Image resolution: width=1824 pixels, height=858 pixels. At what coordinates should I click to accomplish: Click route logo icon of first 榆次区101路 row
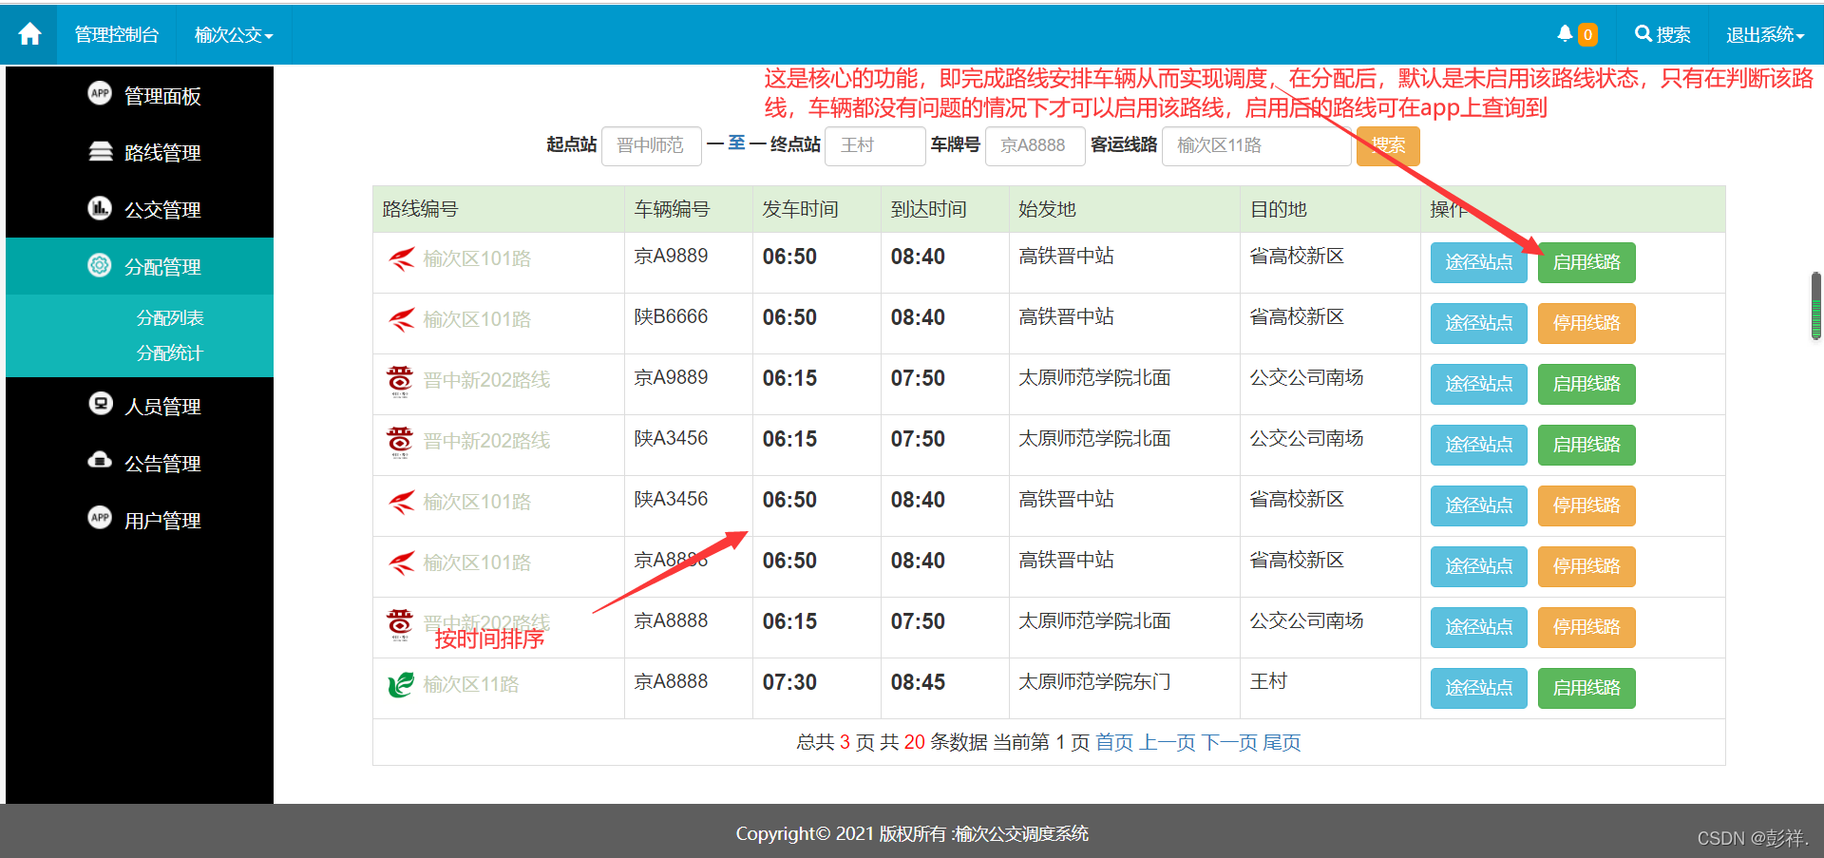(401, 258)
